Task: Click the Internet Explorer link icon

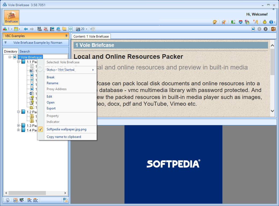Action: tap(58, 29)
